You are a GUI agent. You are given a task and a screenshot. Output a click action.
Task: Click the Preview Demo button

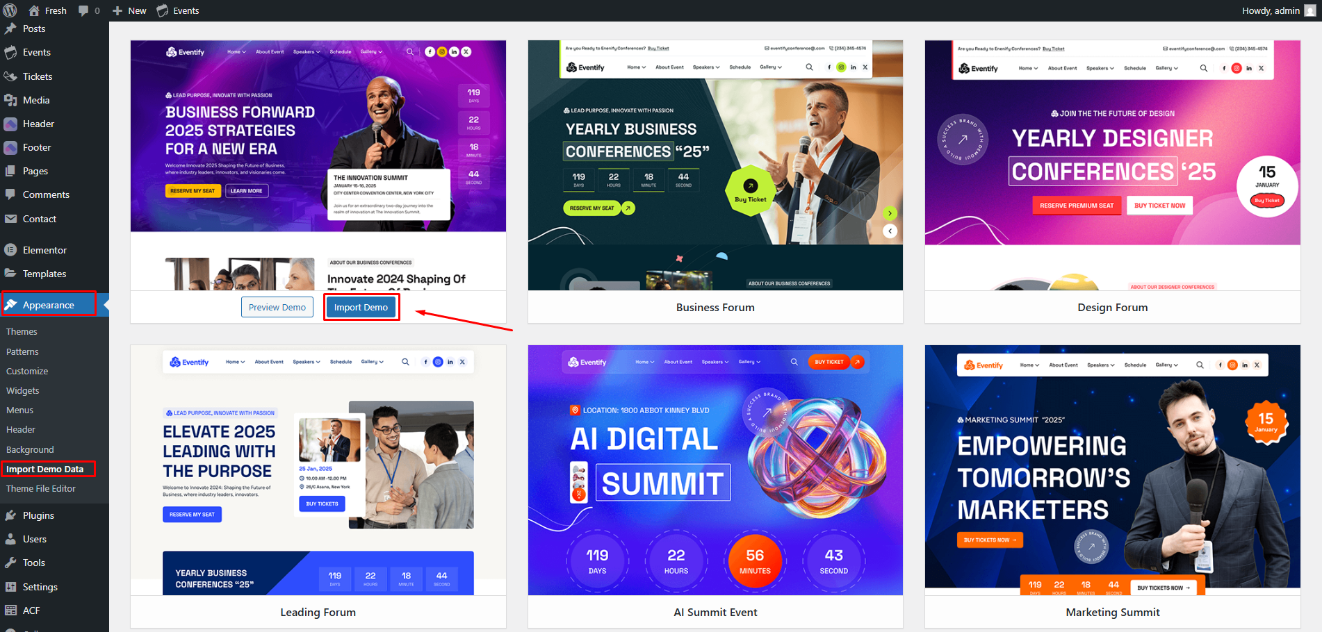277,307
